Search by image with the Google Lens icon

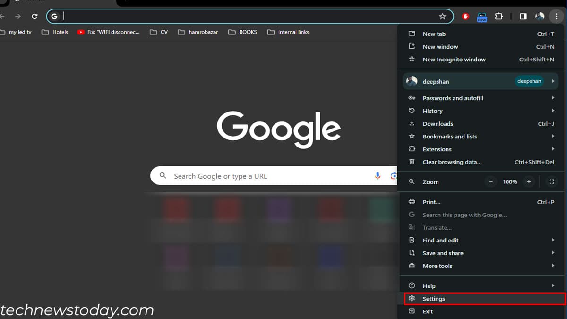394,176
